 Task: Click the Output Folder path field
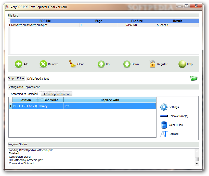click(x=107, y=79)
